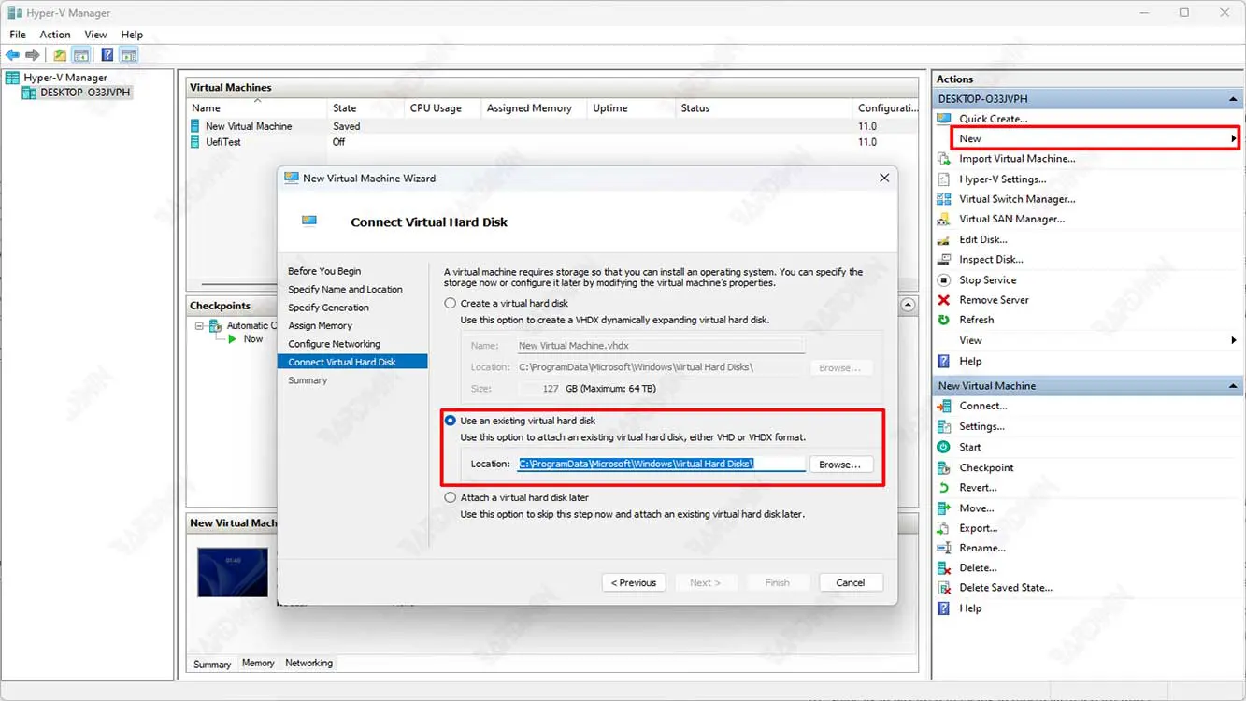1246x701 pixels.
Task: Click the Back arrow in the toolbar
Action: tap(12, 55)
